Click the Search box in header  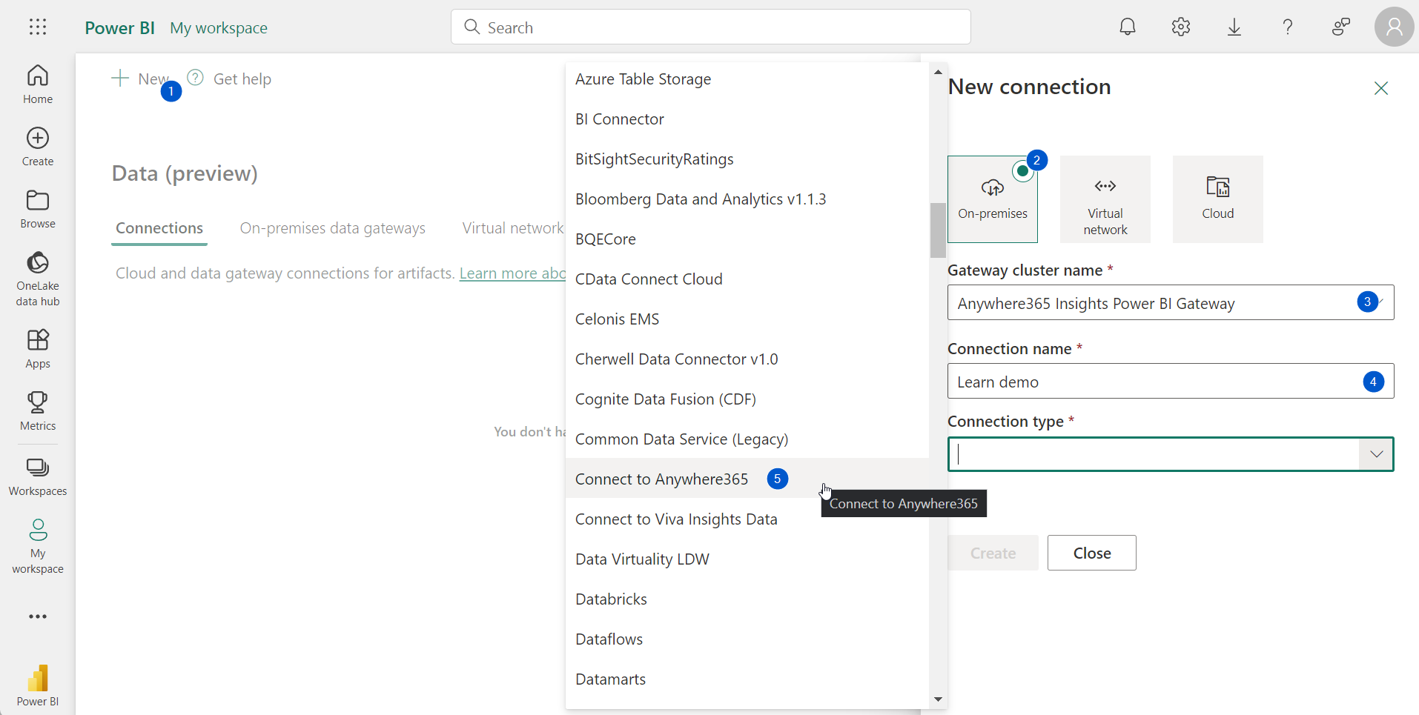[x=711, y=27]
